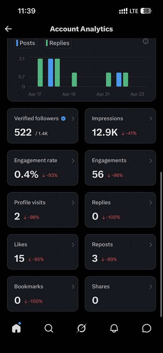Open the Search magnifier icon
Screen dimensions: 163x353
(x=49, y=328)
